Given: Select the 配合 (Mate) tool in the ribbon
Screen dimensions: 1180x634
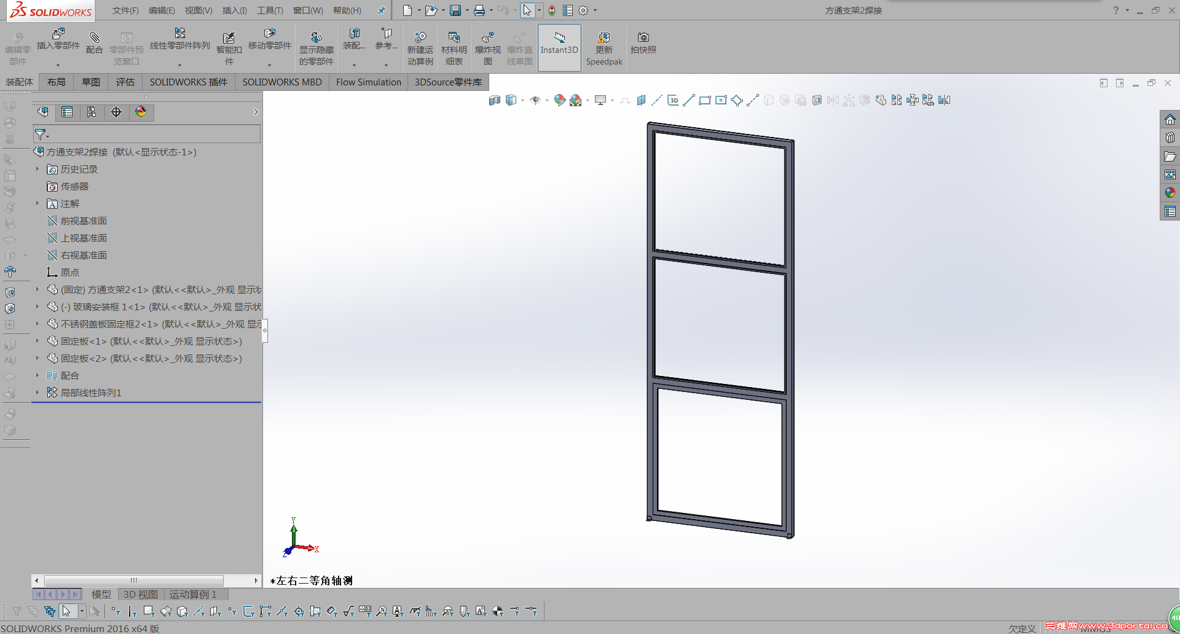Looking at the screenshot, I should pos(95,43).
